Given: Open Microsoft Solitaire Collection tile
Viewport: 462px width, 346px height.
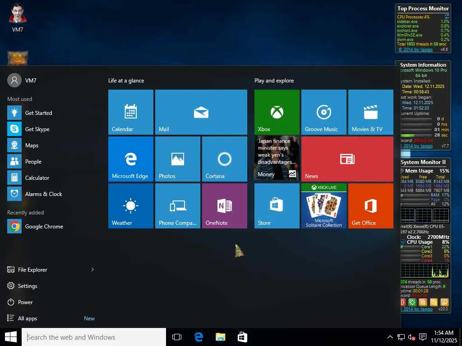Looking at the screenshot, I should tap(324, 205).
